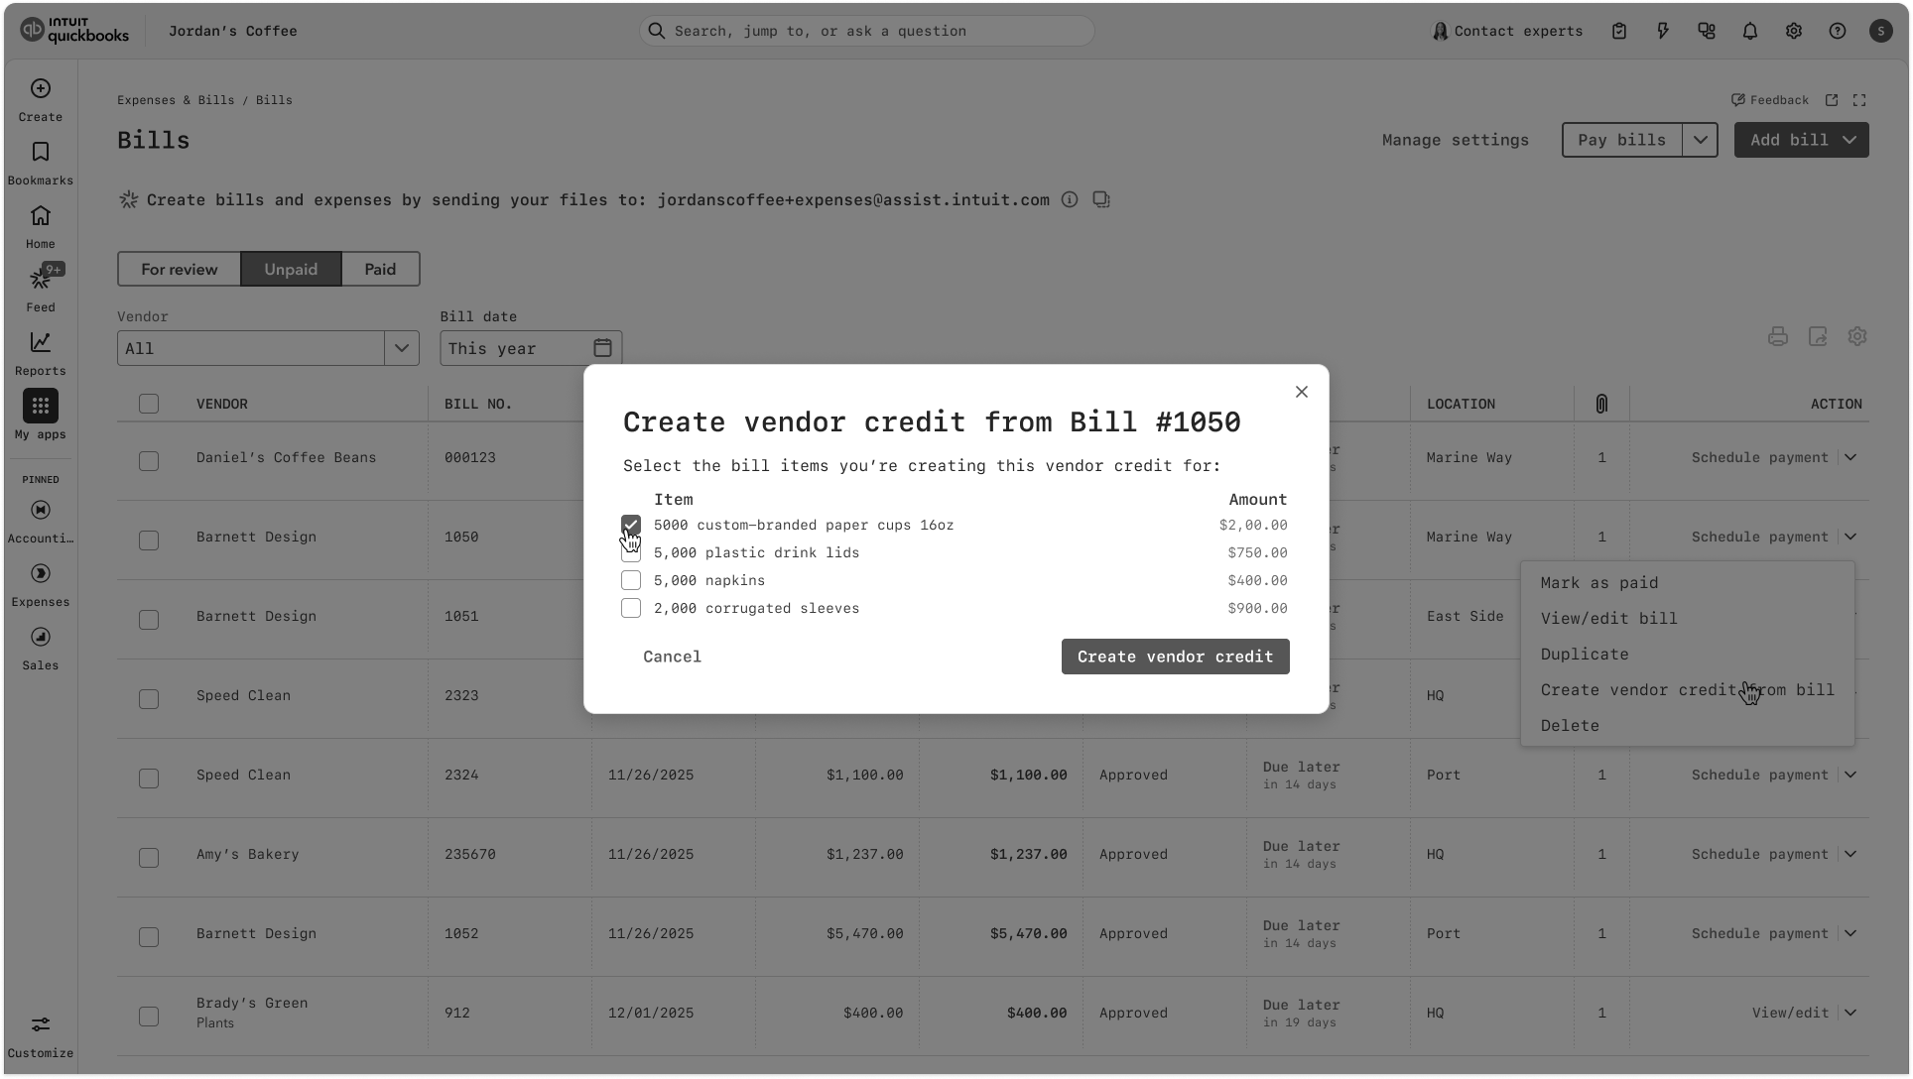Choose Delete from the action menu
Image resolution: width=1913 pixels, height=1079 pixels.
tap(1687, 726)
